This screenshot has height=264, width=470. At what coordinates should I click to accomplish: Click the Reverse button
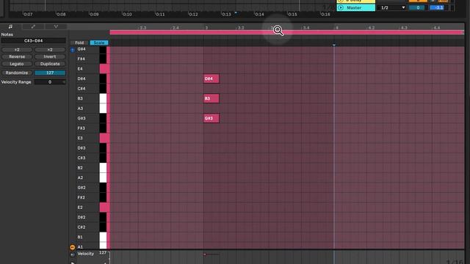[x=17, y=56]
